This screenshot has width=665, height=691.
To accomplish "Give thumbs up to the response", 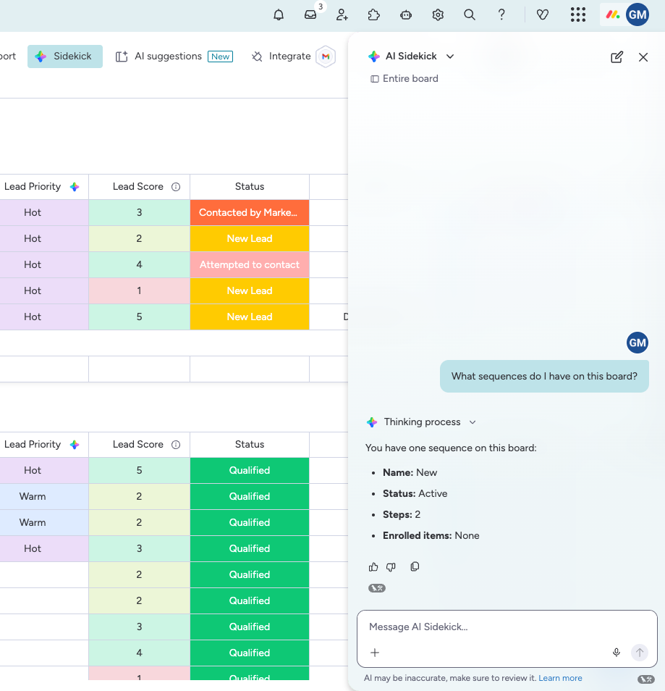I will 373,566.
